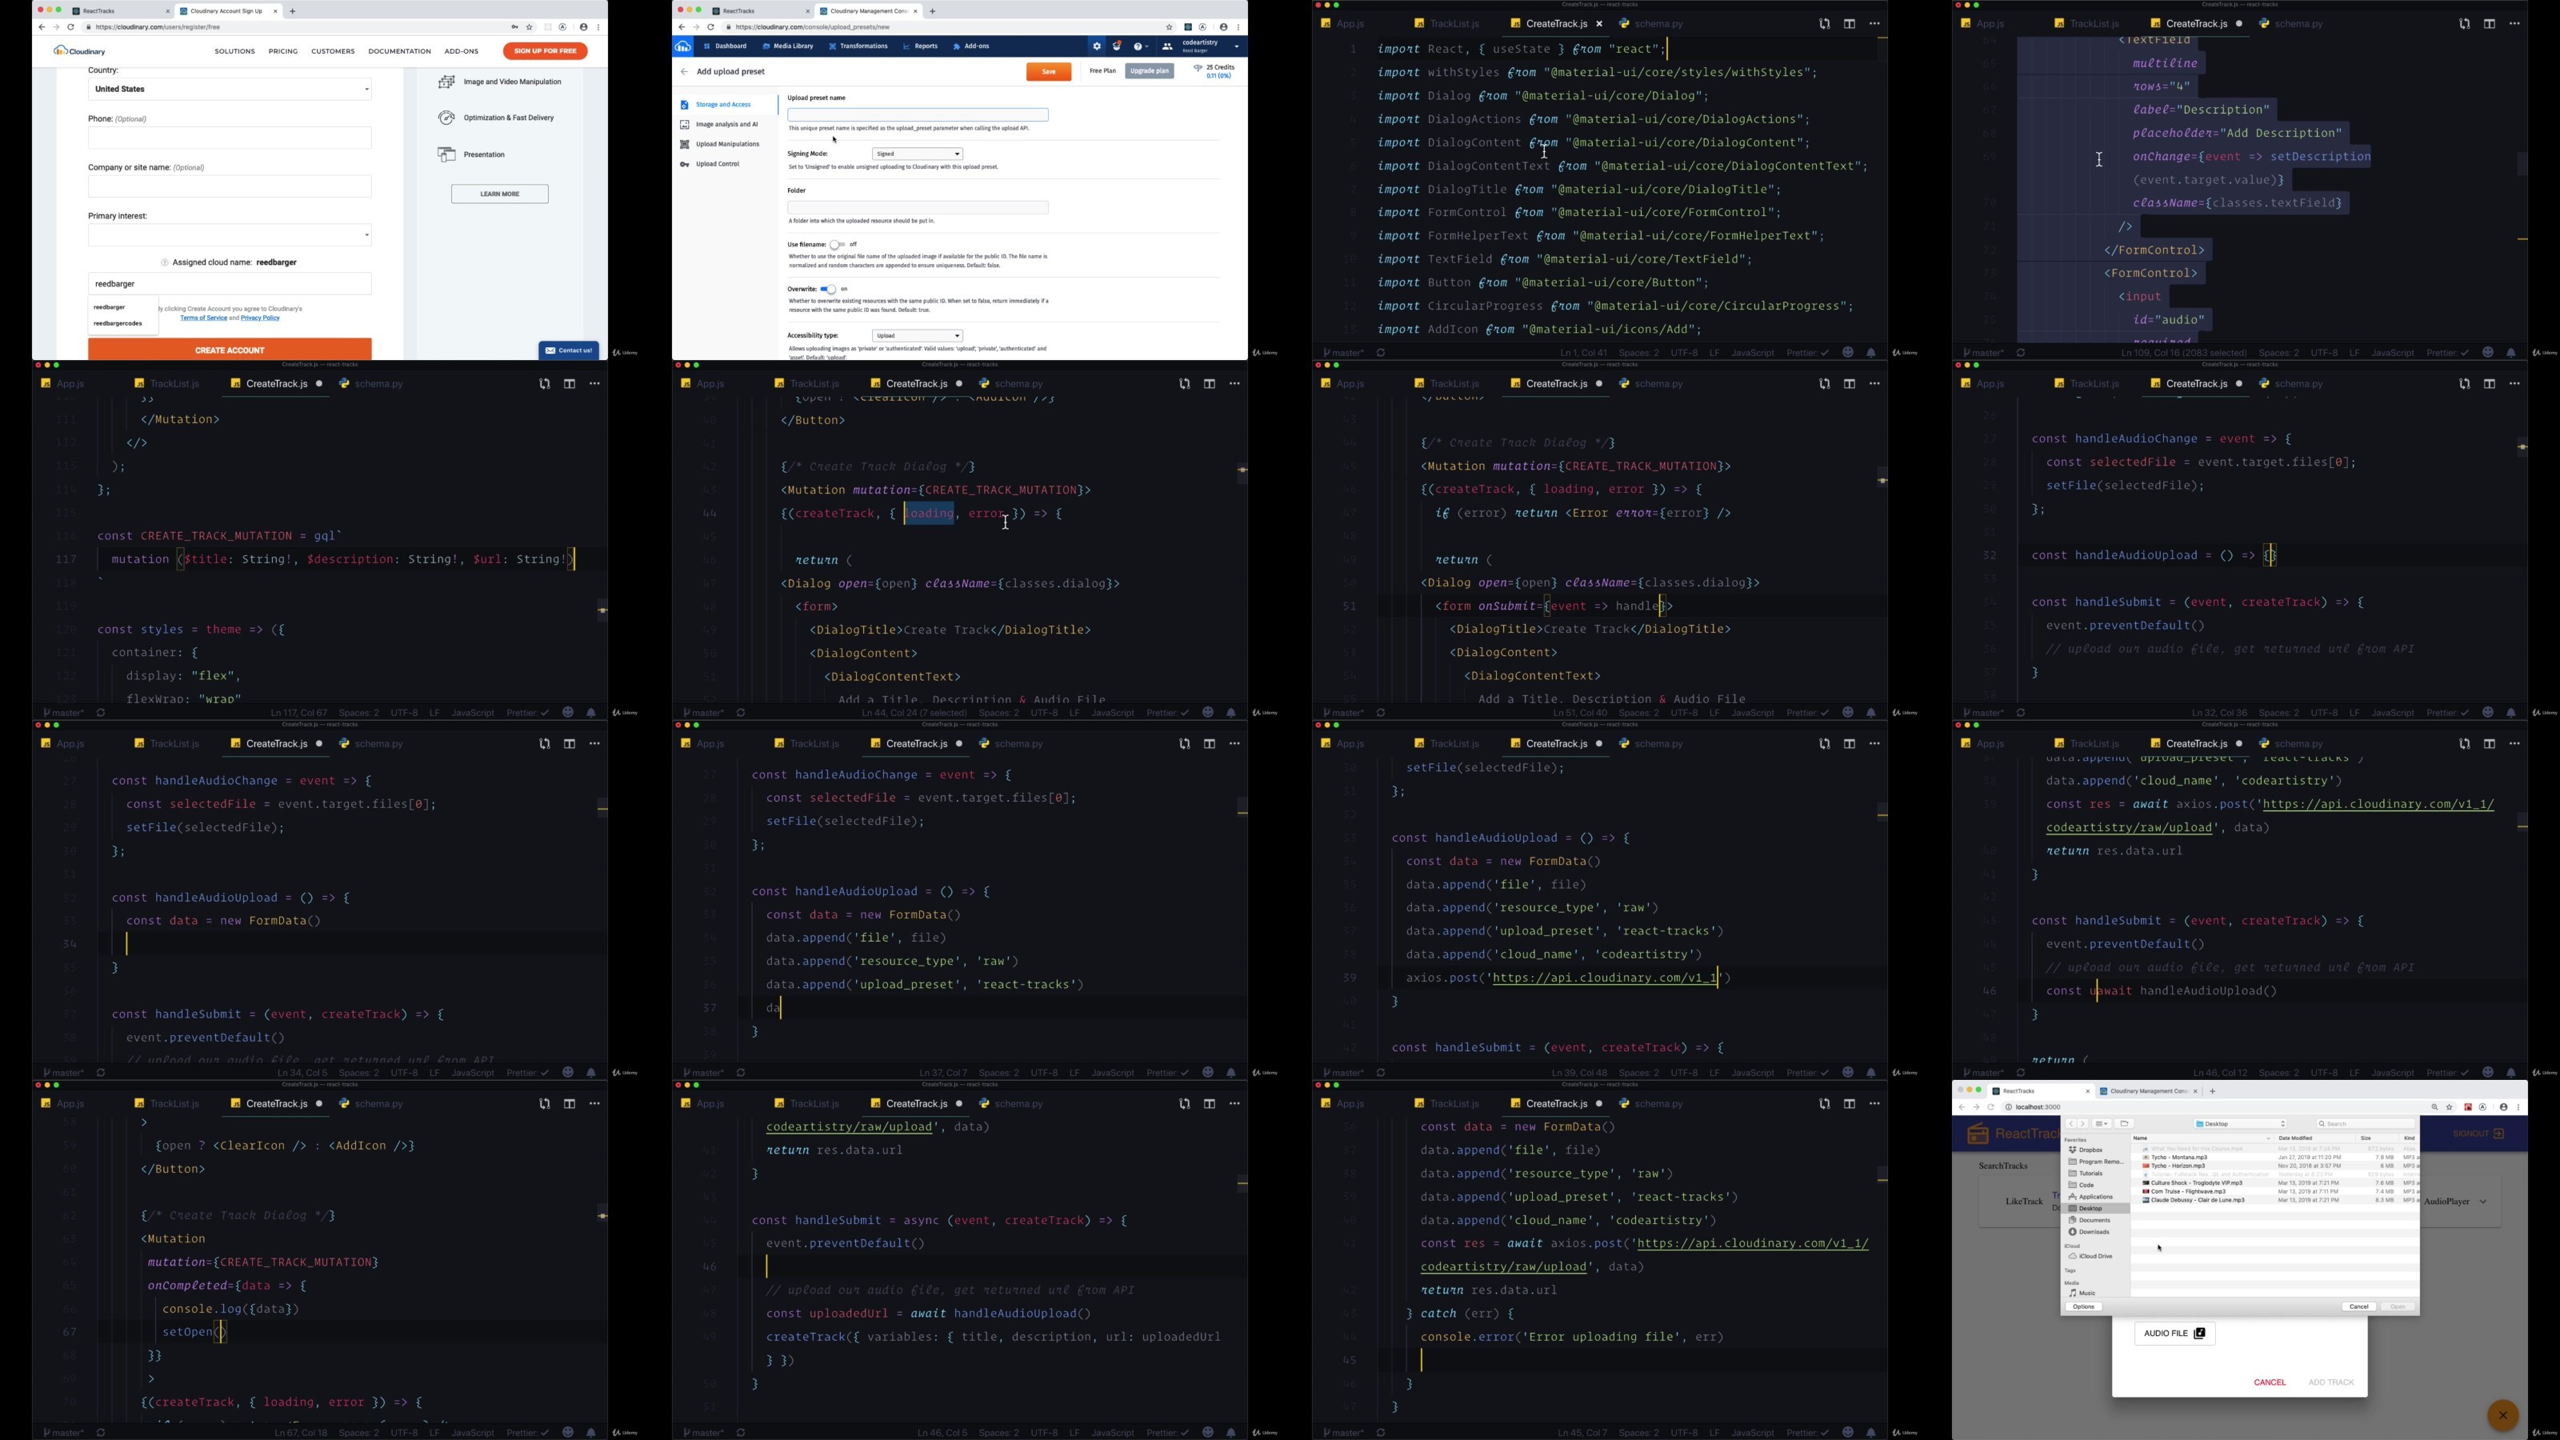
Task: Click the orange Save button
Action: [x=1049, y=71]
